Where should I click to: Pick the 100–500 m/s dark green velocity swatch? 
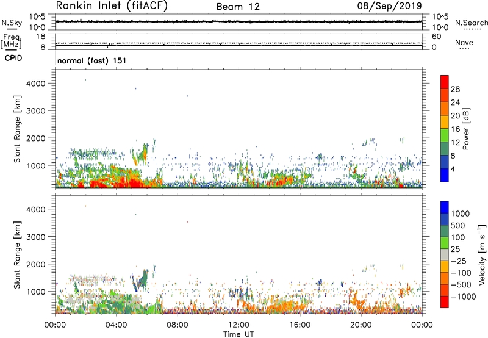pyautogui.click(x=445, y=231)
